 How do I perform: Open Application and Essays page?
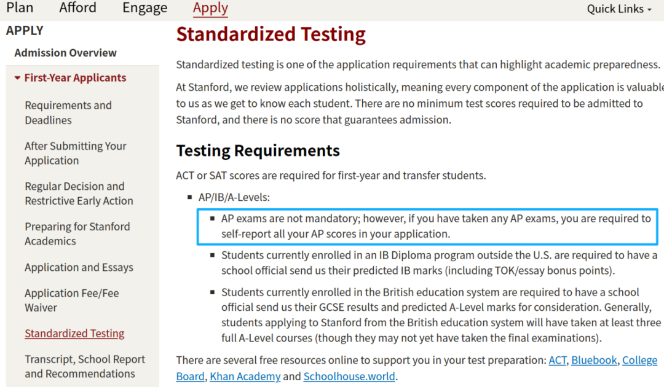79,267
